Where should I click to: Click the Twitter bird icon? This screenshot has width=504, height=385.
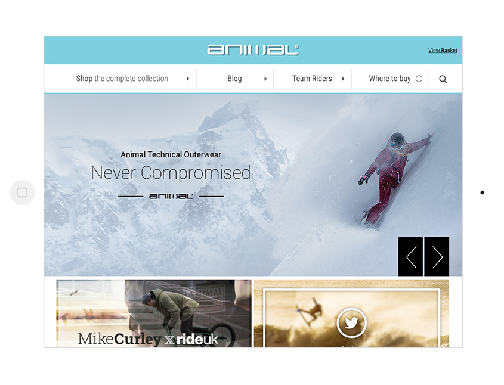click(352, 322)
